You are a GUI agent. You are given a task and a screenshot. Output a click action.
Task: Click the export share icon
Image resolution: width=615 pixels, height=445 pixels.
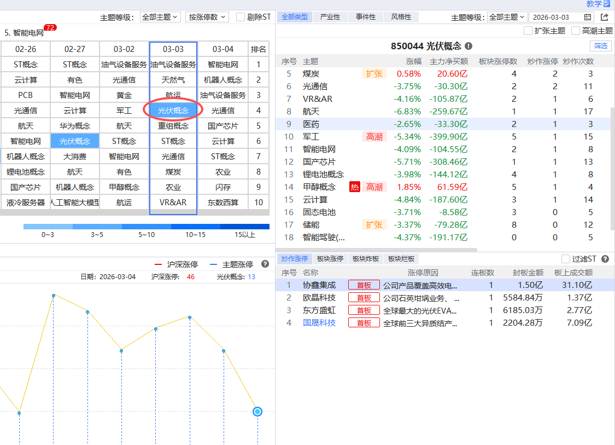tap(604, 18)
